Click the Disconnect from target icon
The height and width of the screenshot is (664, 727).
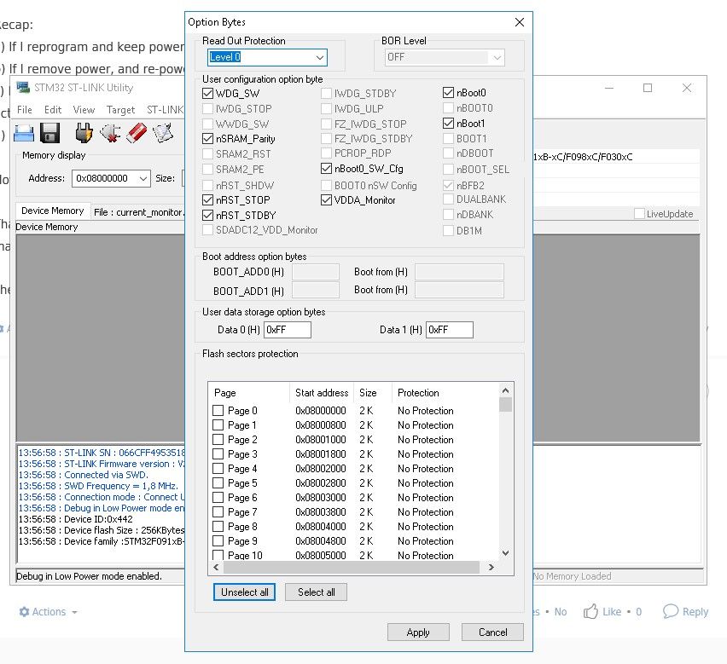[110, 133]
